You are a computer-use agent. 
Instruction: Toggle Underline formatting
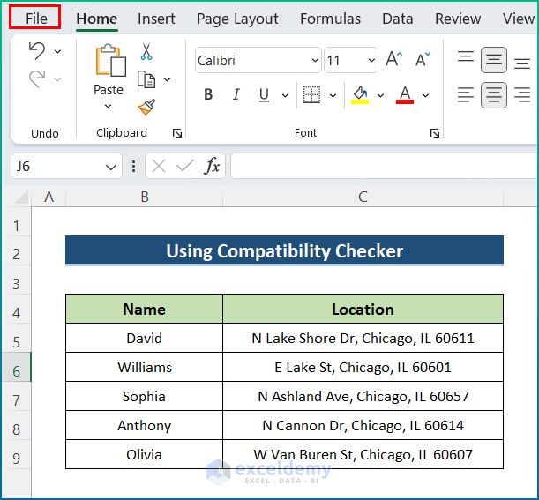[x=264, y=95]
